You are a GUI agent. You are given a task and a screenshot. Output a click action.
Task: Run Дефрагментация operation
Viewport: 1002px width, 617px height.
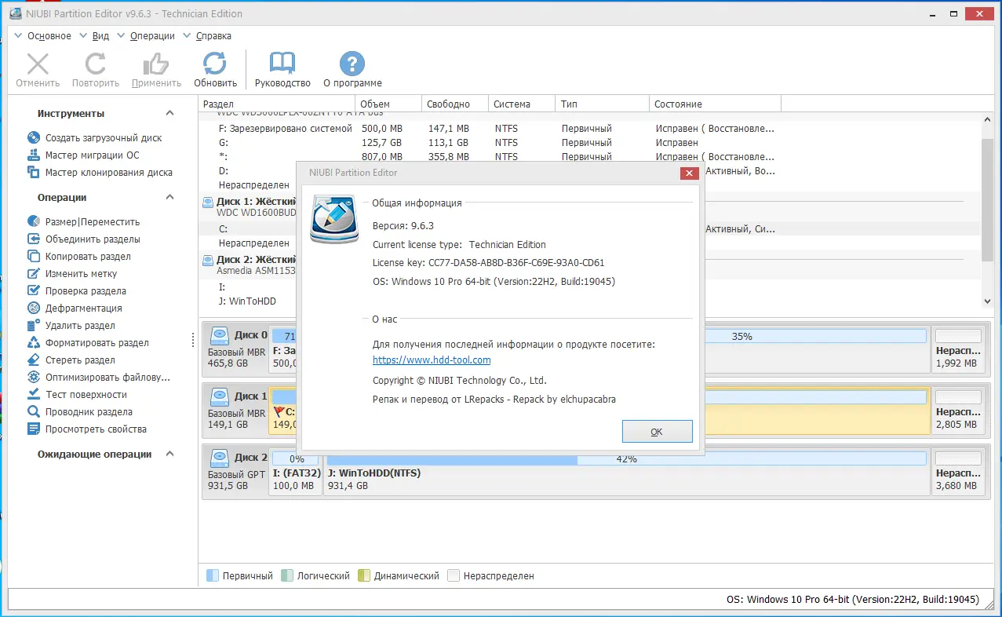(75, 308)
